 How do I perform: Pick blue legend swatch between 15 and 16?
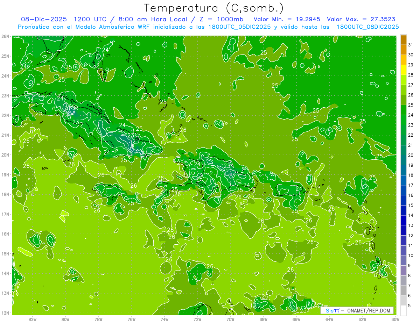404,200
